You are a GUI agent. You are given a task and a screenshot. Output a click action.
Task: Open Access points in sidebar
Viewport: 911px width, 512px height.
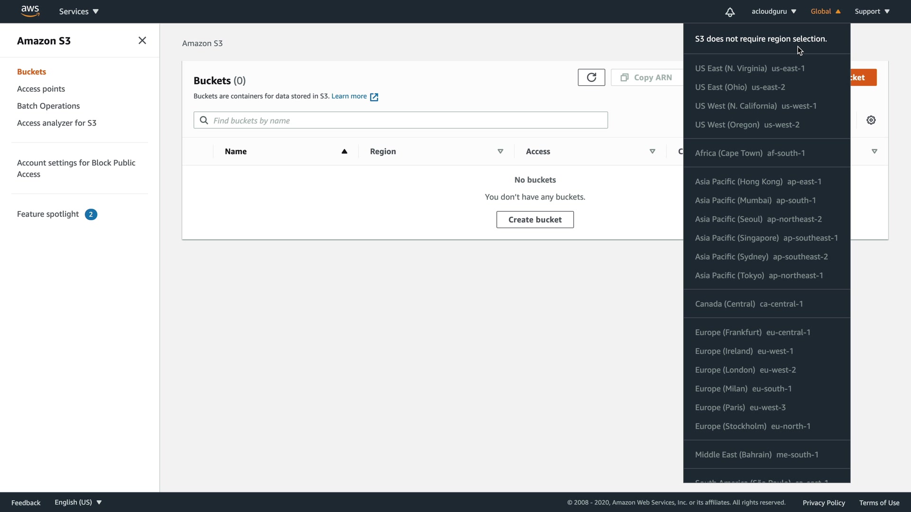(x=41, y=89)
